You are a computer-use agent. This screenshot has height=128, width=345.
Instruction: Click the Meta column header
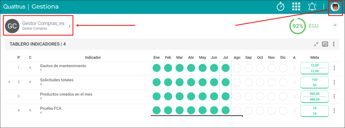[x=315, y=58]
